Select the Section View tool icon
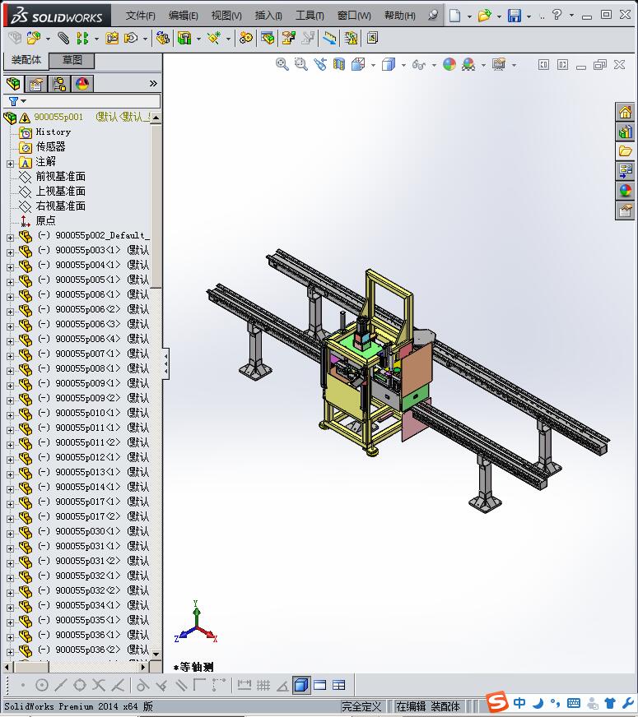The image size is (638, 717). [x=339, y=64]
